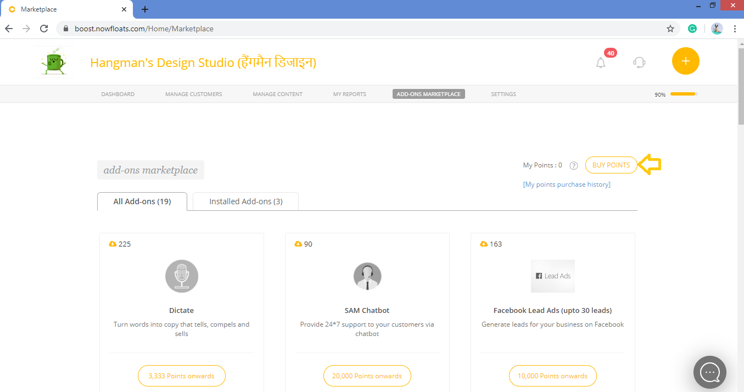The height and width of the screenshot is (392, 744).
Task: Select the All Add-ons tab
Action: pos(142,201)
